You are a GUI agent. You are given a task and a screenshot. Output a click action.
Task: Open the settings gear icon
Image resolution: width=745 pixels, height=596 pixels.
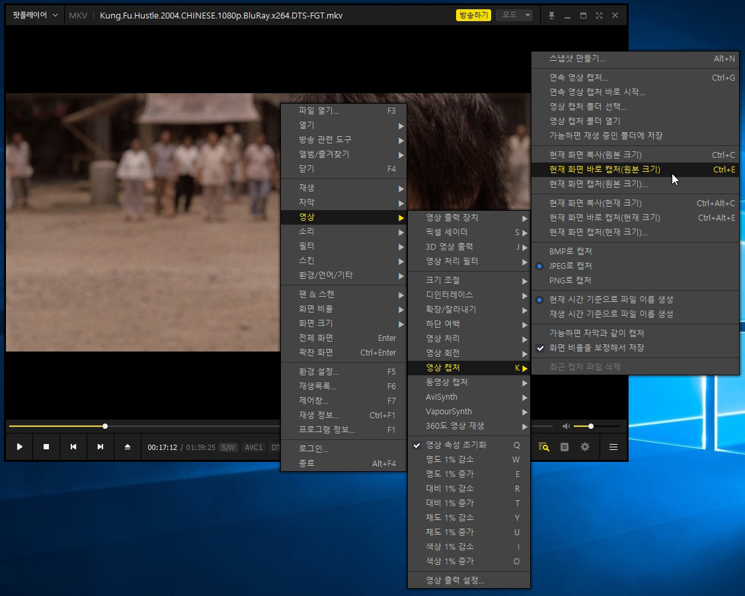pos(585,447)
